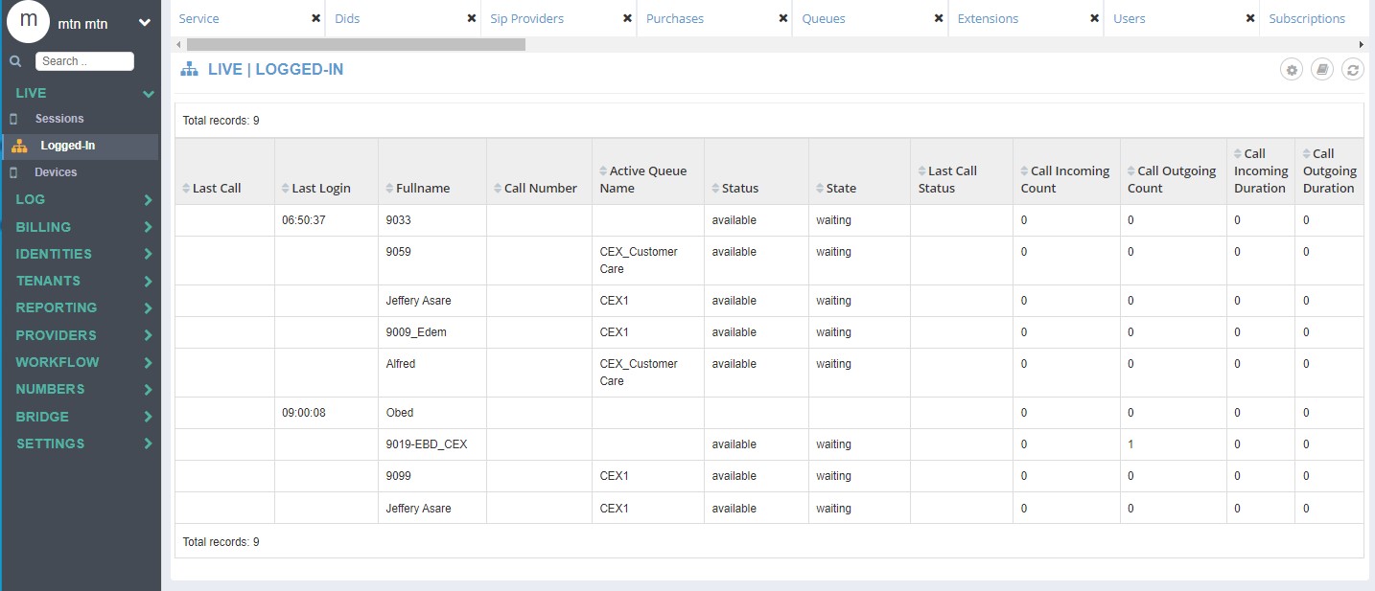
Task: Open Devices under LIVE
Action: 56,172
